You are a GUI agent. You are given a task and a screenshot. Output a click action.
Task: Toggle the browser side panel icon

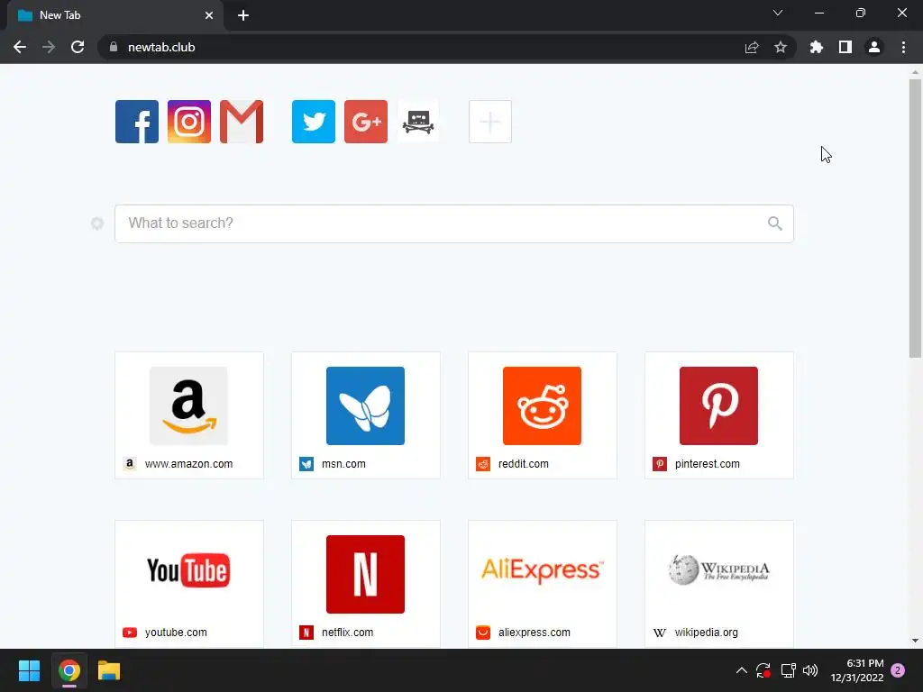click(845, 47)
